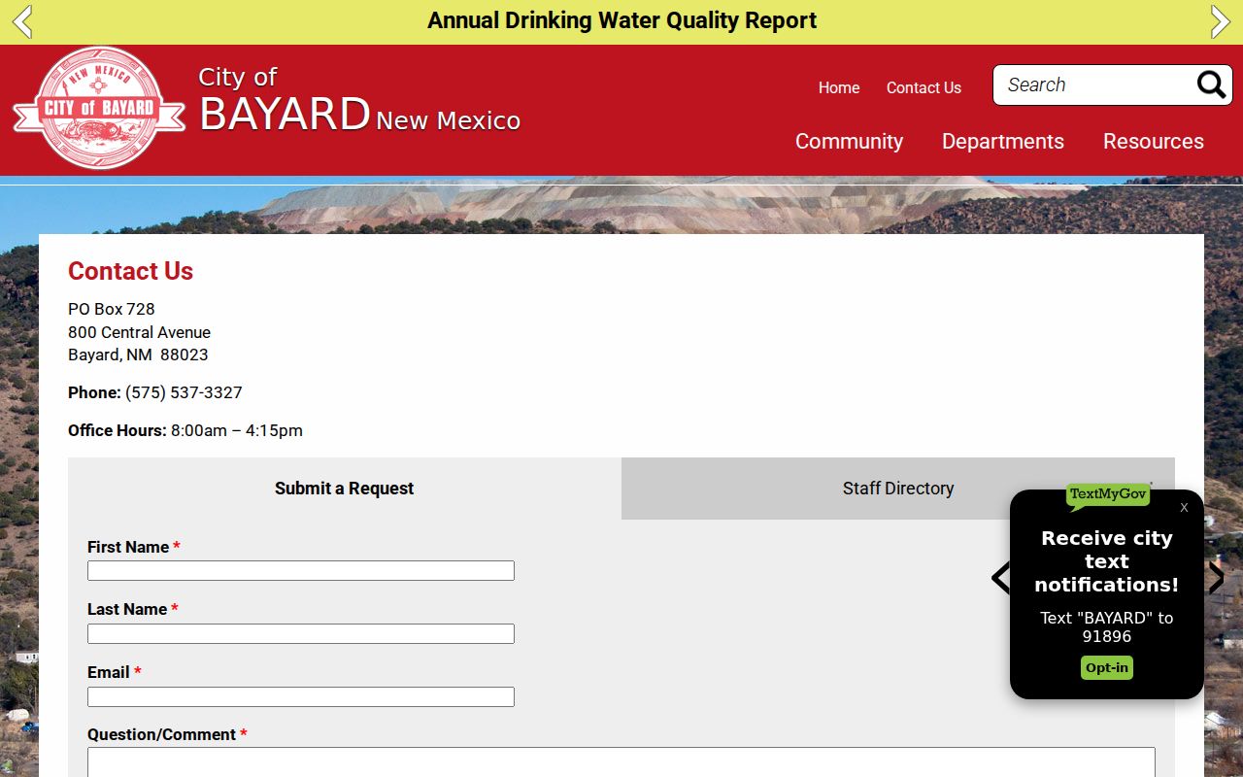This screenshot has height=777, width=1243.
Task: Click into the First Name field
Action: (x=301, y=571)
